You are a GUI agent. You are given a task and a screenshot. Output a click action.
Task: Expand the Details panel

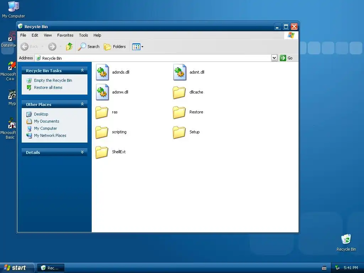[82, 152]
